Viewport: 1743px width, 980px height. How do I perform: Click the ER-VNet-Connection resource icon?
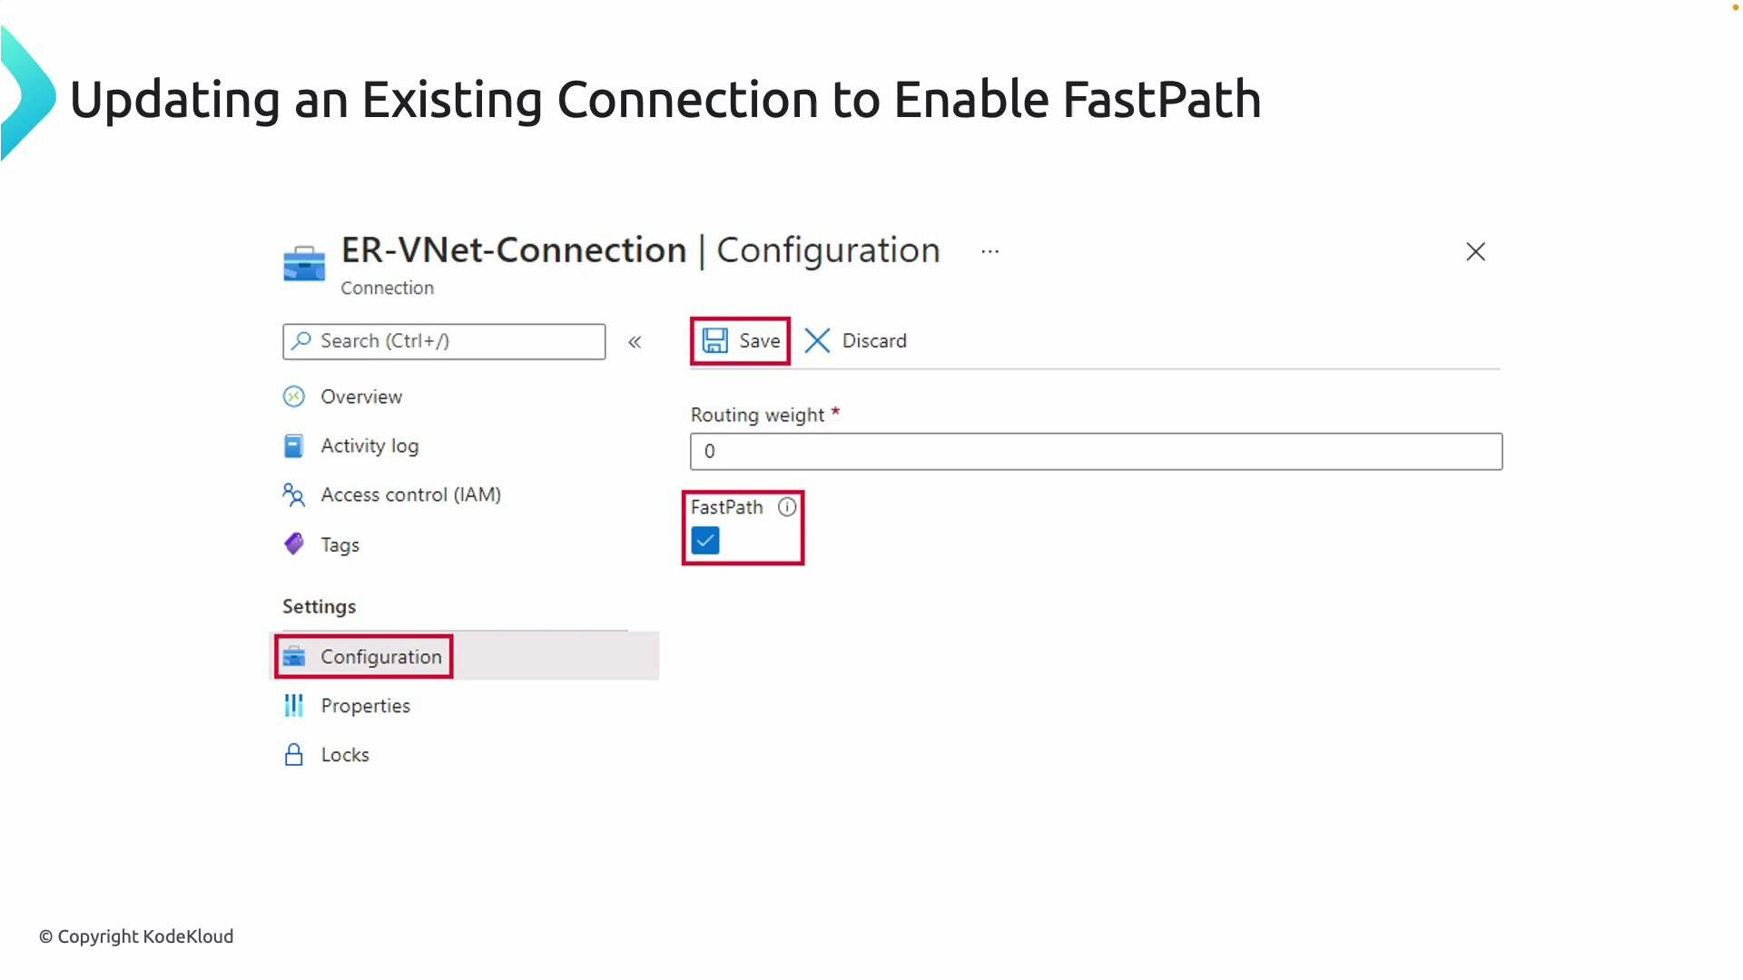(x=304, y=262)
